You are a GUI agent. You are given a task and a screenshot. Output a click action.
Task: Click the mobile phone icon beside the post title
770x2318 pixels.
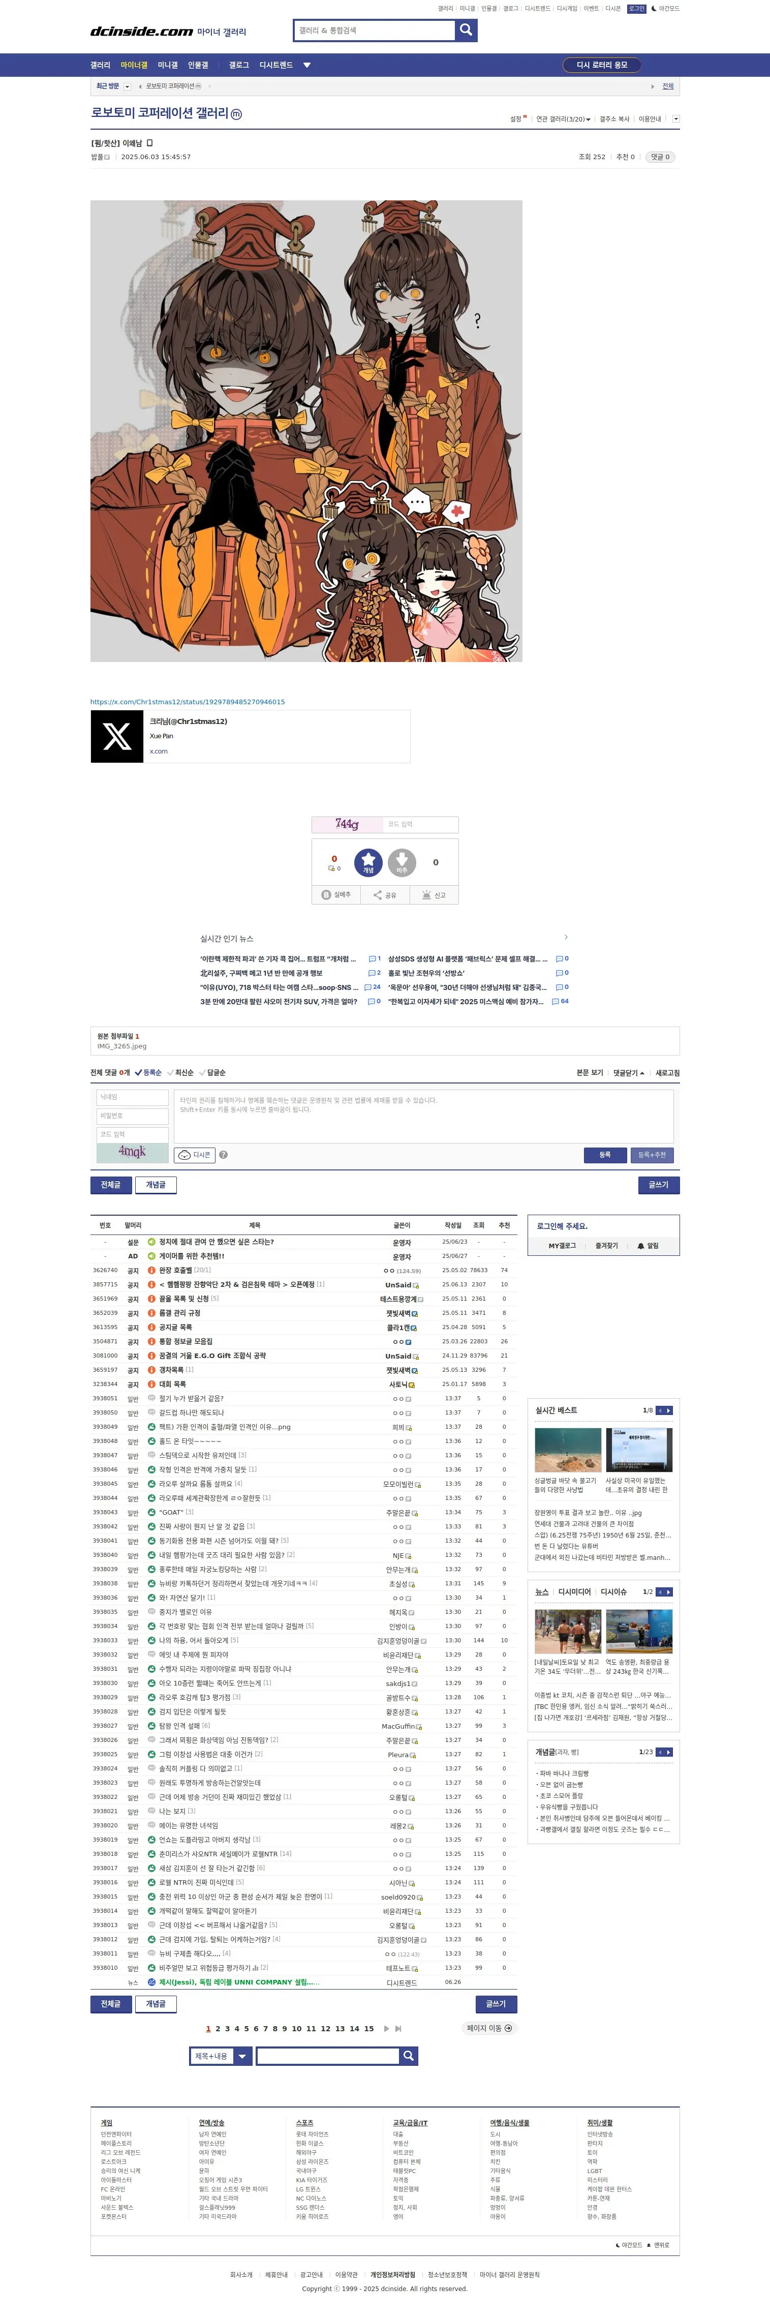(x=150, y=143)
